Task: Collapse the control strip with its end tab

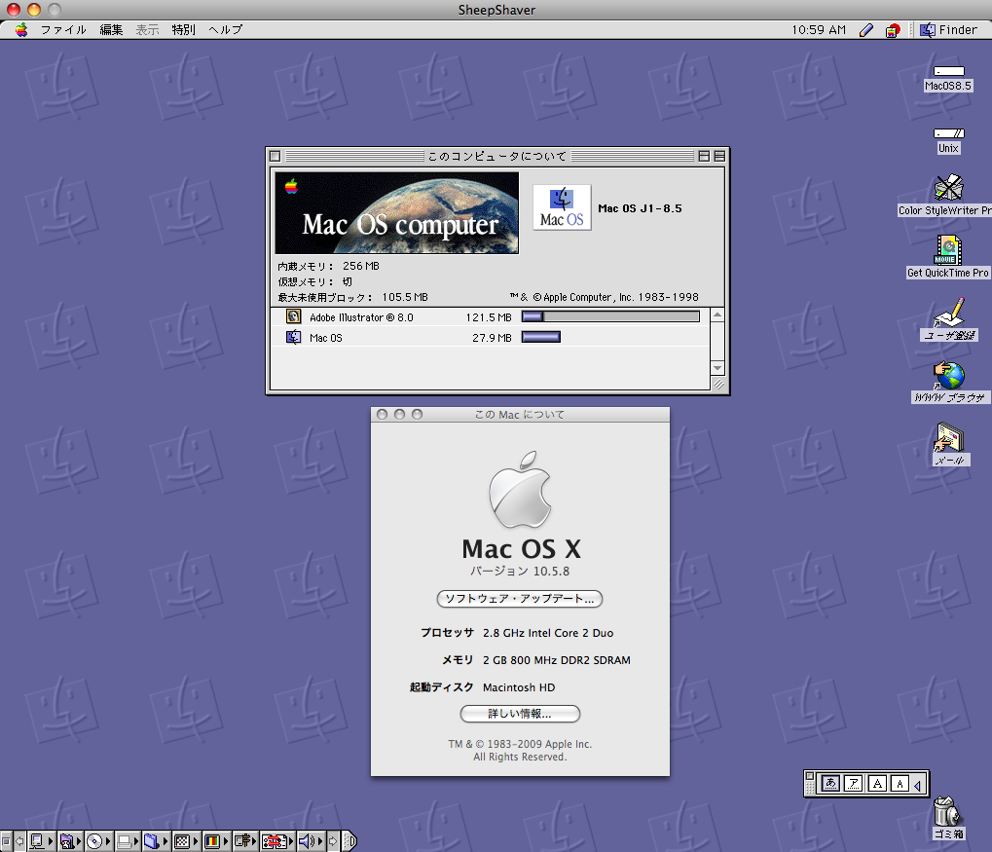Action: (349, 841)
